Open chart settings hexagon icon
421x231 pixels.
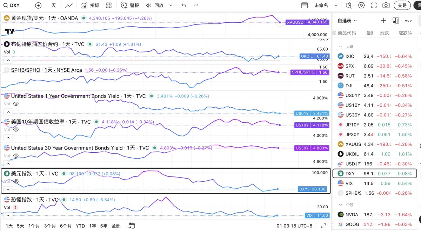(x=361, y=5)
